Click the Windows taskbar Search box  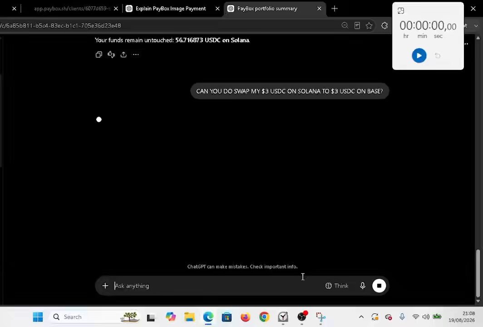coord(95,317)
